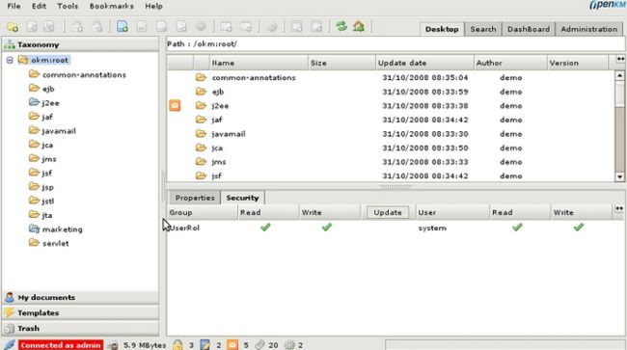Open the Properties tab

click(x=195, y=198)
